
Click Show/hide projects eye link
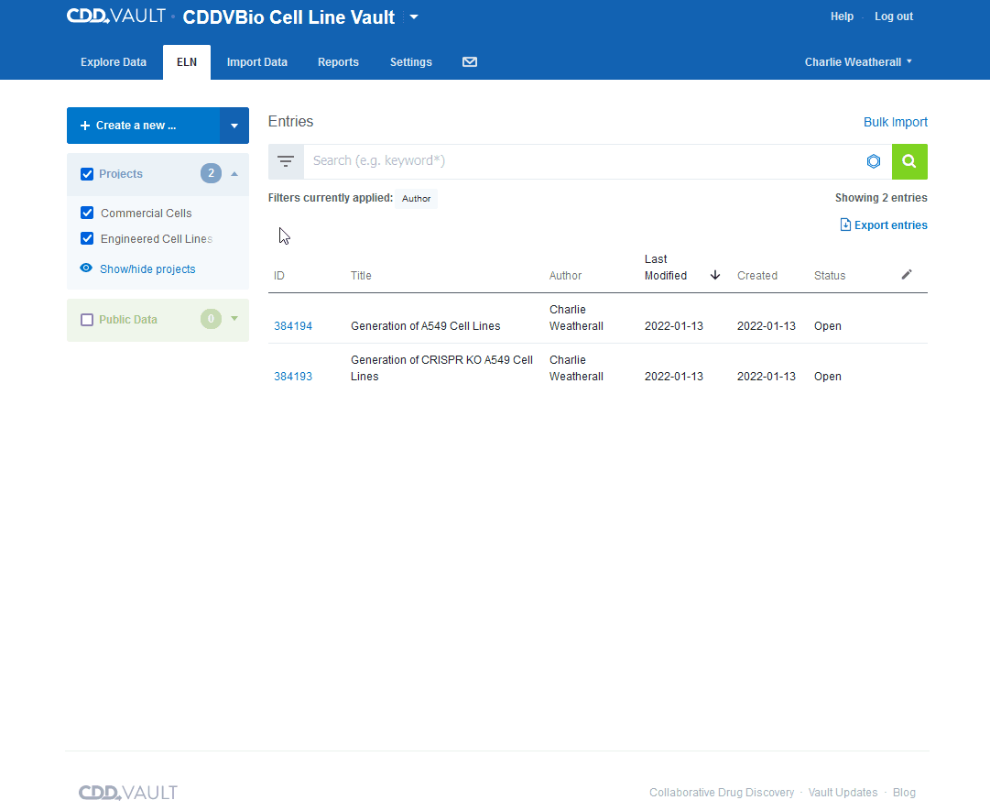pos(138,269)
